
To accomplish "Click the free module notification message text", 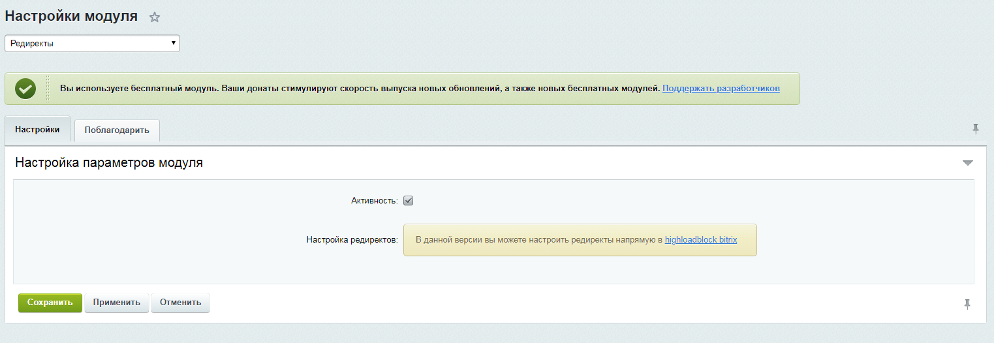I will (360, 89).
